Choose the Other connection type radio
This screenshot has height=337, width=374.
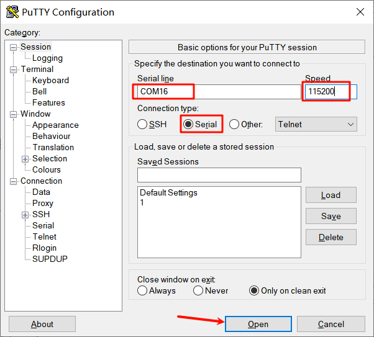point(234,124)
